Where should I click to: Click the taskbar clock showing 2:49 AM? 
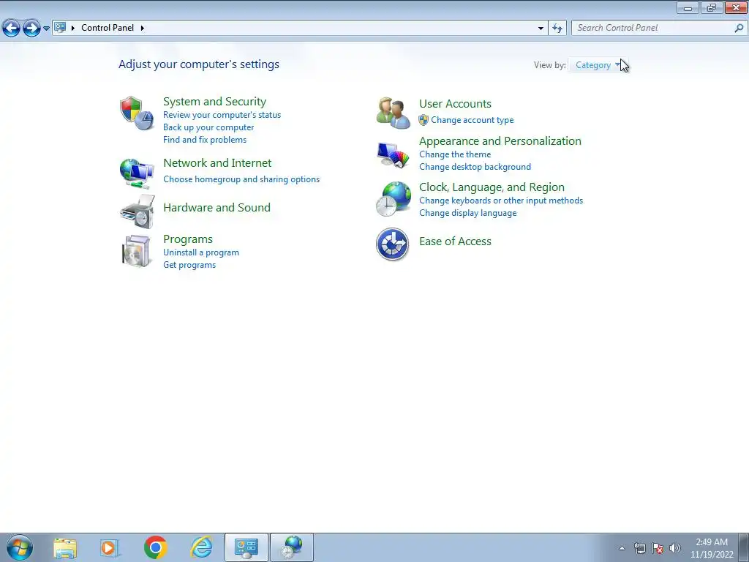[x=711, y=548]
